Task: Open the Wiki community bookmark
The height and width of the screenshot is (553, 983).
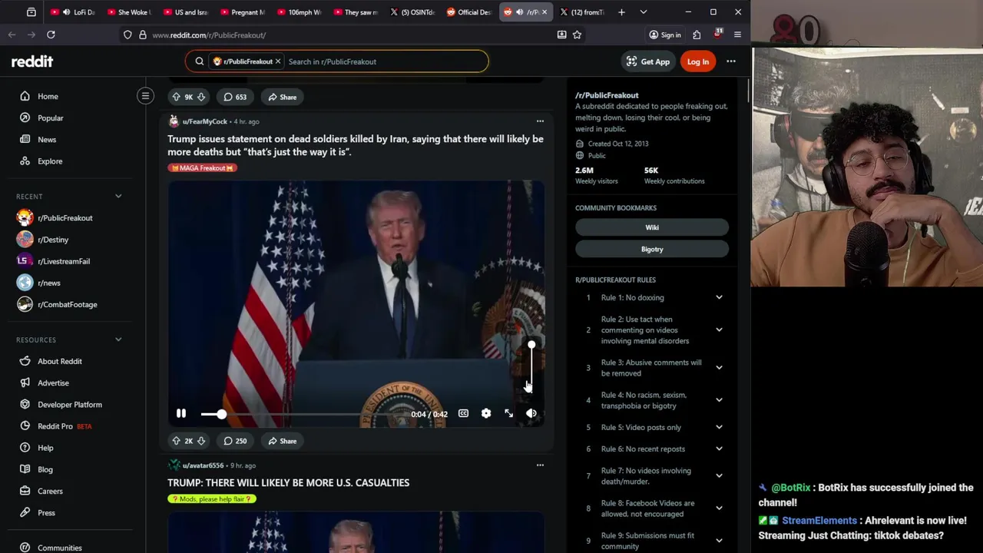Action: click(x=652, y=227)
